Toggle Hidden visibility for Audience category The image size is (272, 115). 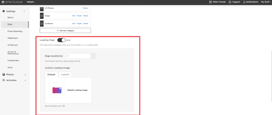point(79,24)
